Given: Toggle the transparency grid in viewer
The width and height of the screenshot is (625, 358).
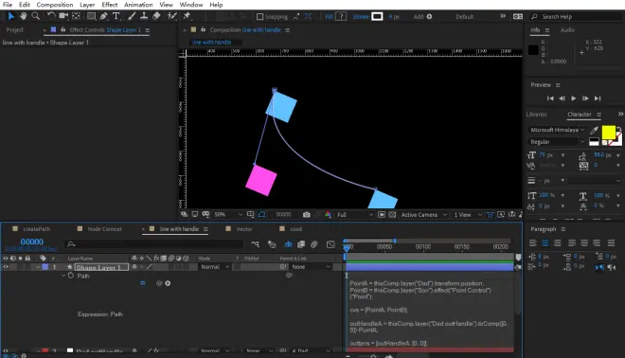Looking at the screenshot, I should coord(392,214).
